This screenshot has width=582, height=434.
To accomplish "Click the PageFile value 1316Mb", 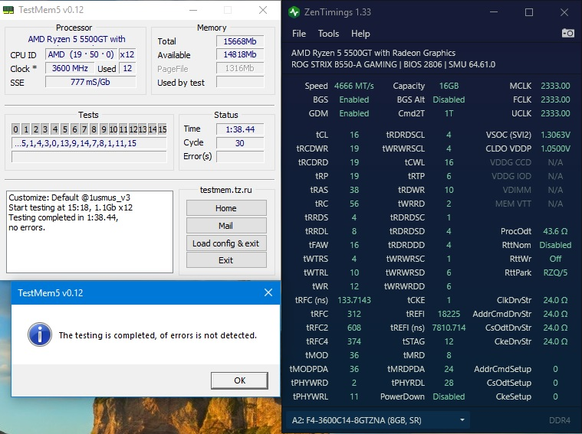I will [240, 68].
